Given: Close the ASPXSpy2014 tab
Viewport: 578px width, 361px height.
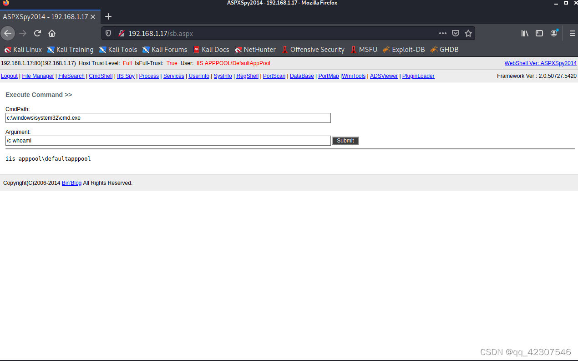Looking at the screenshot, I should (93, 17).
